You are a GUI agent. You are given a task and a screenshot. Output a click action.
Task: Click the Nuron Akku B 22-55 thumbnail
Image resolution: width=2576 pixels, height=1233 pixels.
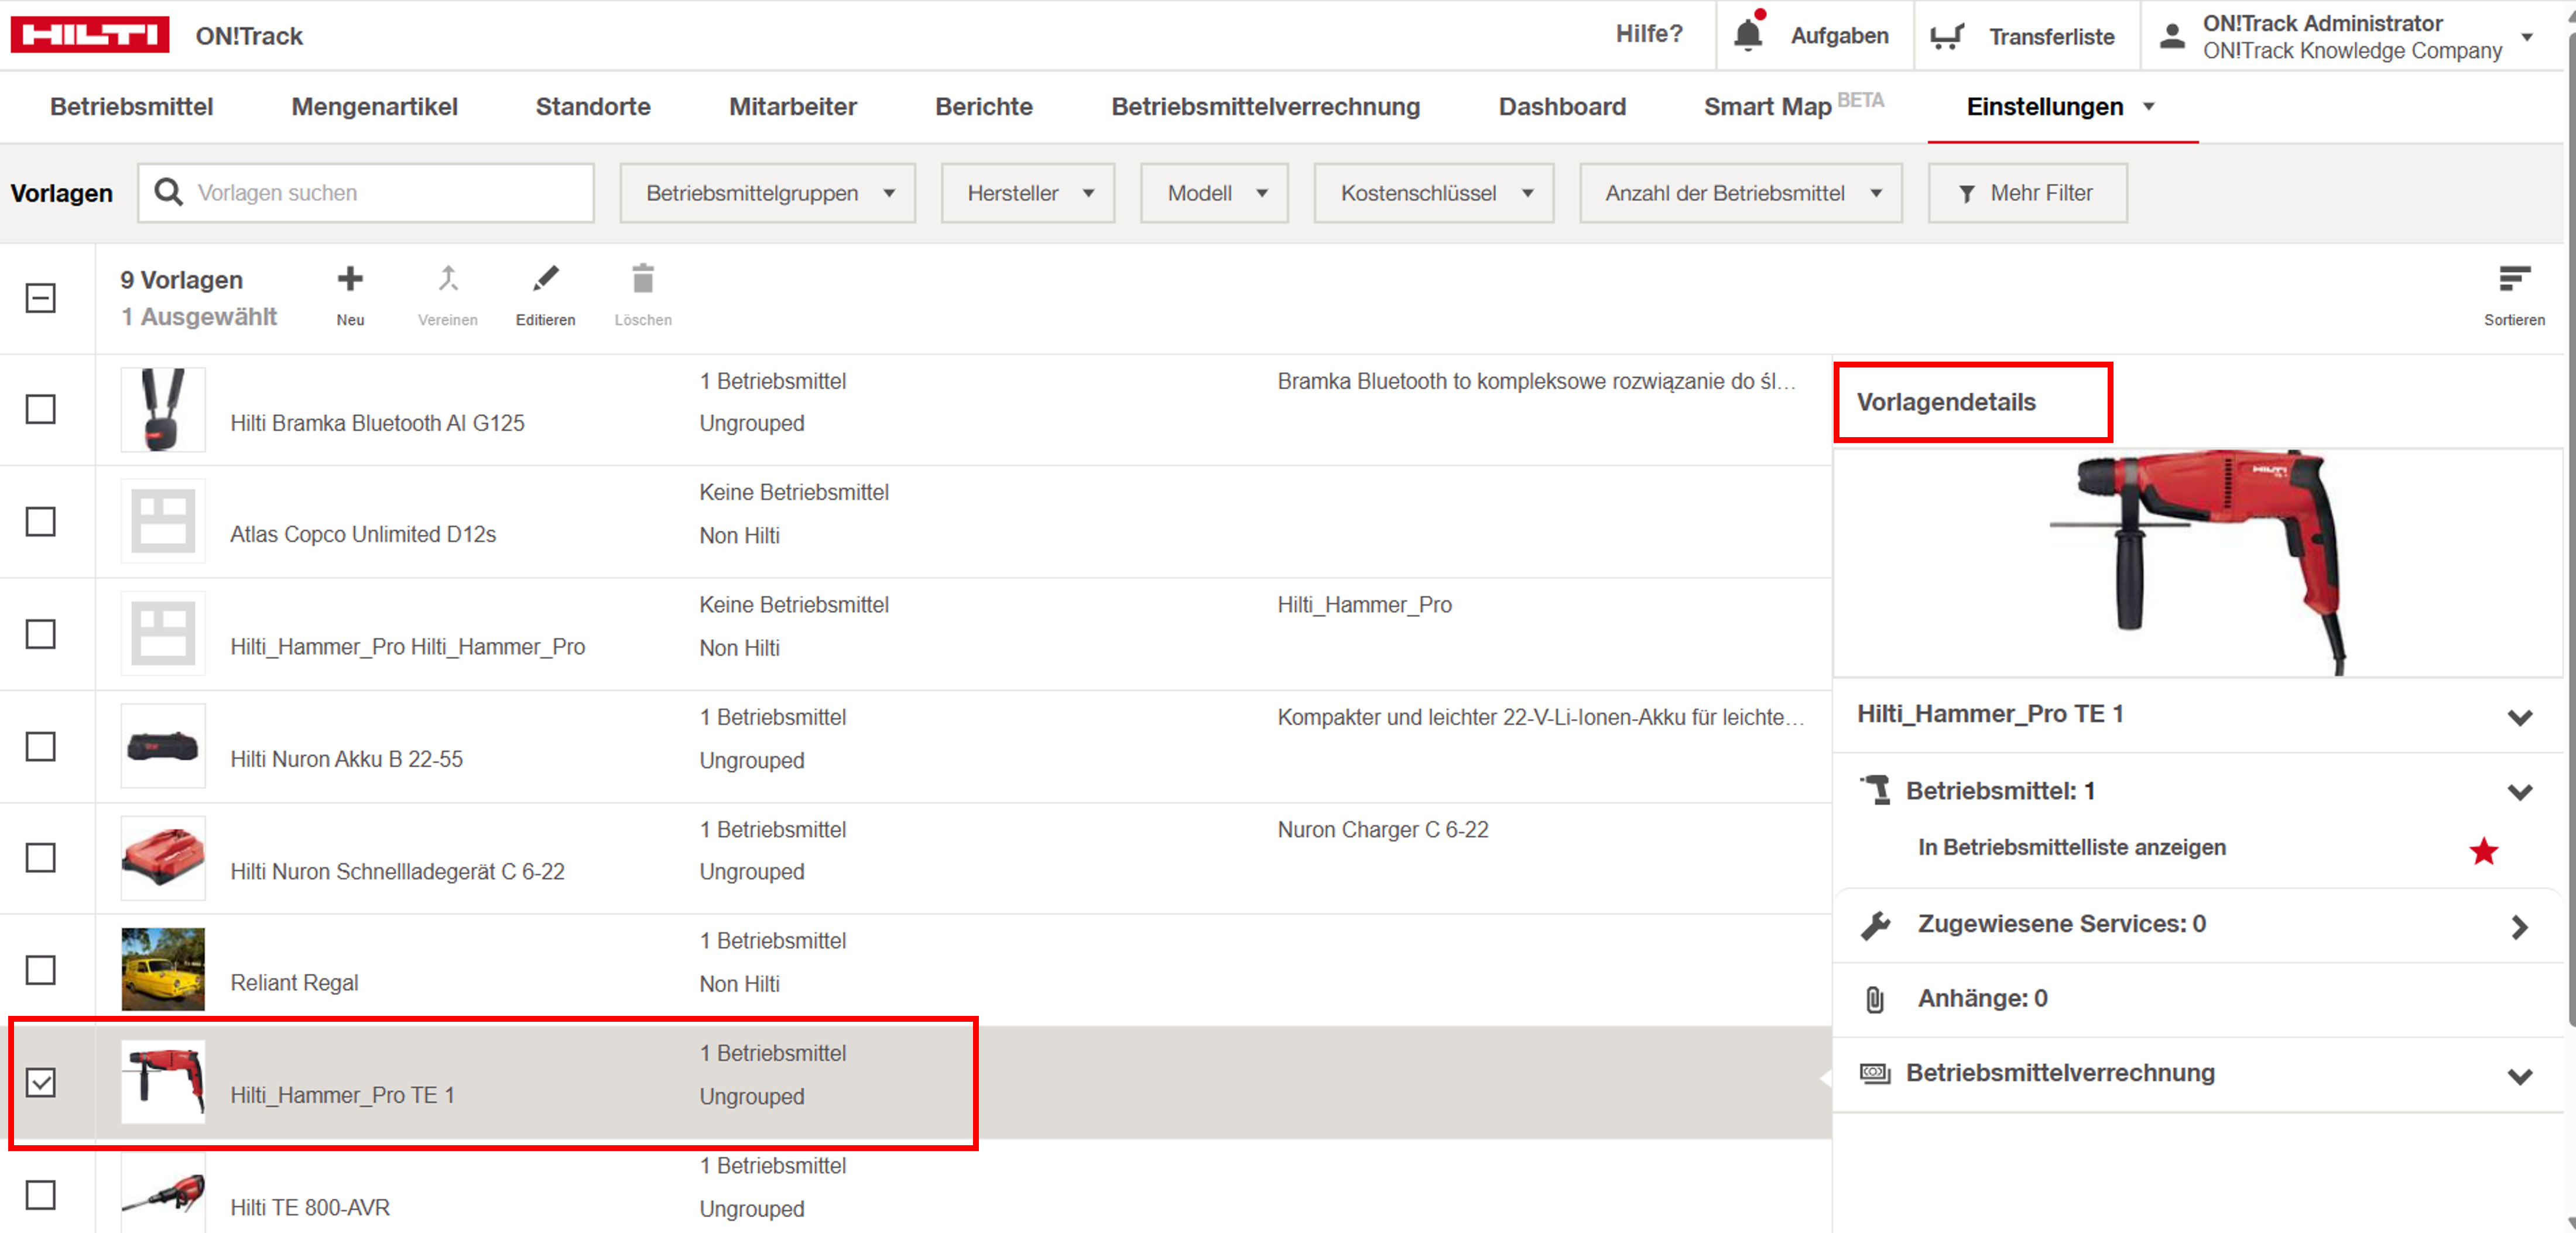163,746
